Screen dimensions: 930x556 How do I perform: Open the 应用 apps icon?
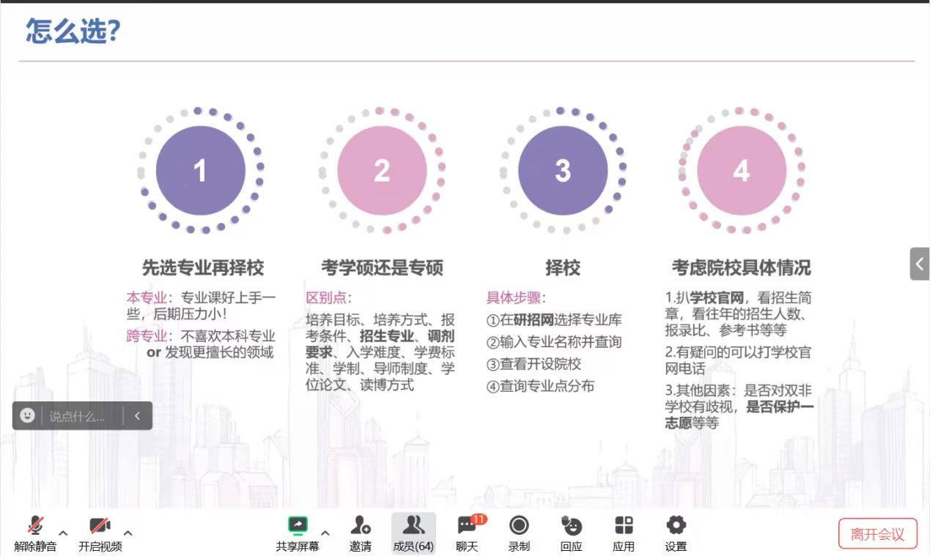point(624,527)
